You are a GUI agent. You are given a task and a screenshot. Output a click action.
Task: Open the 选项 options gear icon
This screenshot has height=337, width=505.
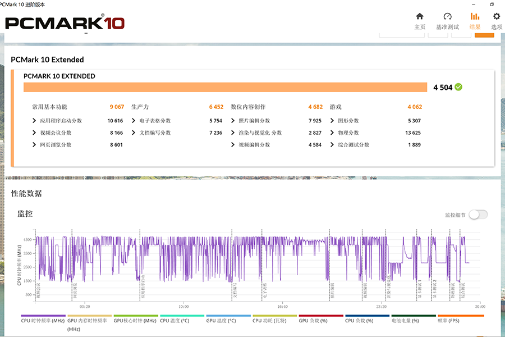pyautogui.click(x=497, y=16)
